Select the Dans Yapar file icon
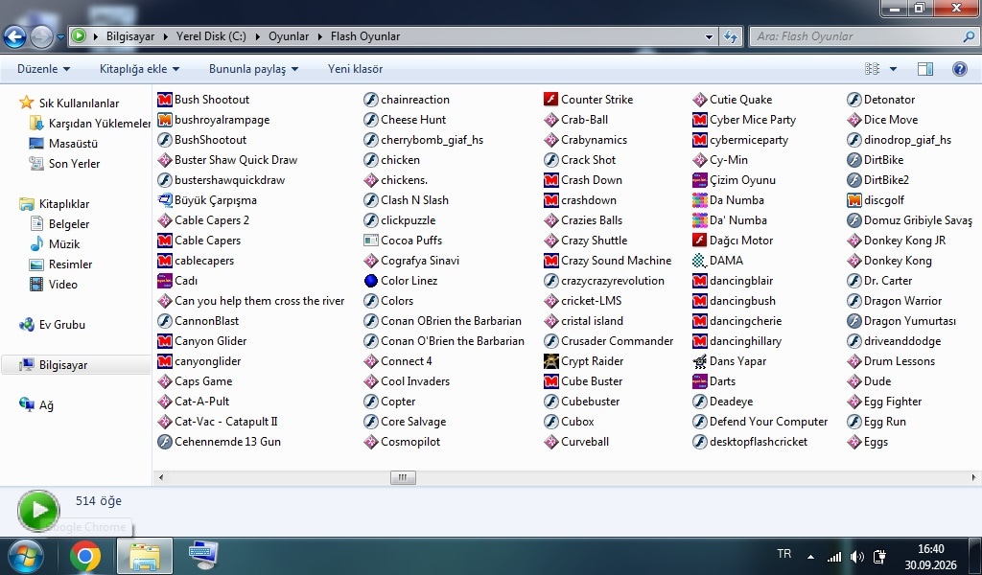 tap(699, 361)
